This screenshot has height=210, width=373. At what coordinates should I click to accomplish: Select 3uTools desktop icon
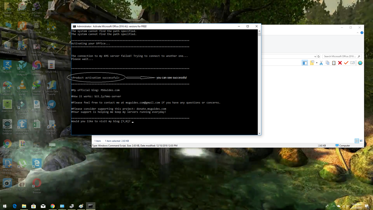coord(7,67)
